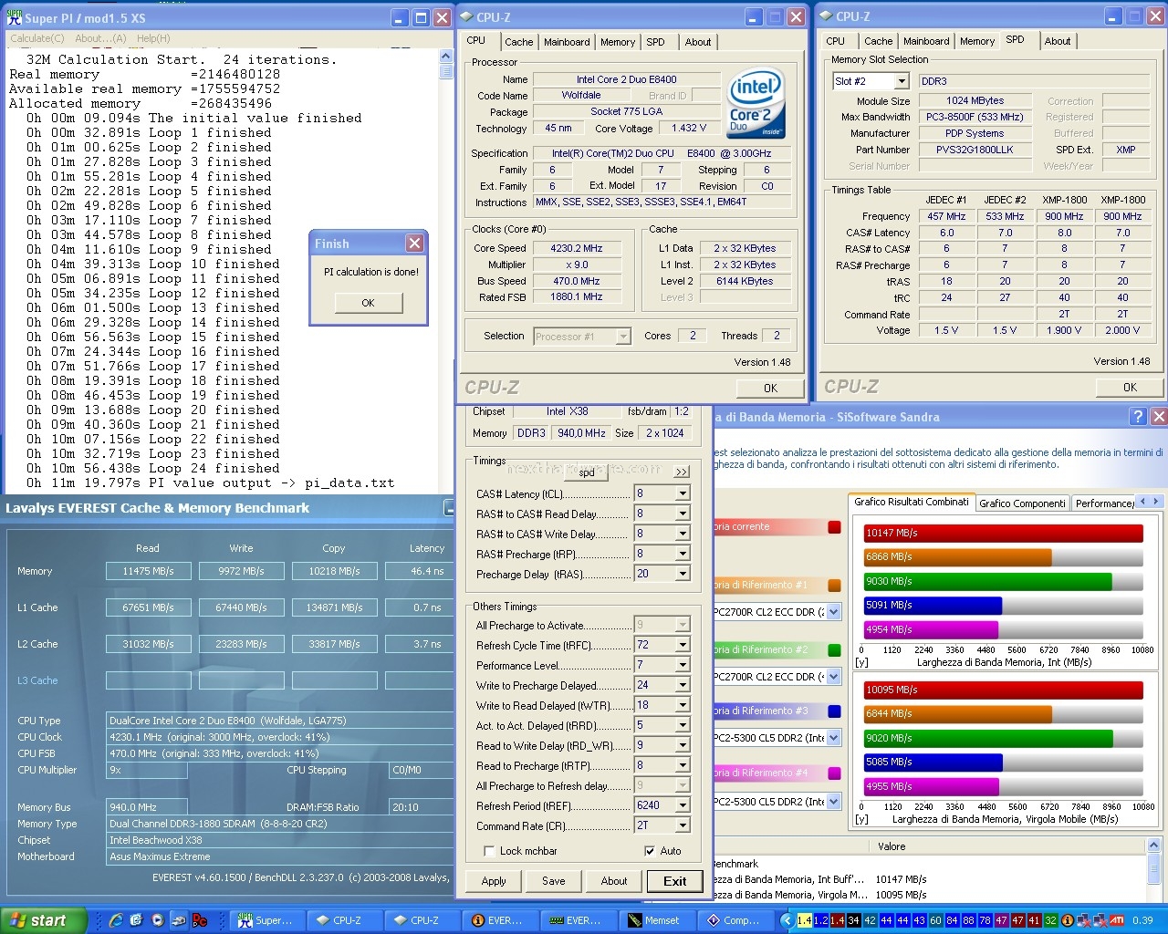Click the Start button

click(x=43, y=920)
